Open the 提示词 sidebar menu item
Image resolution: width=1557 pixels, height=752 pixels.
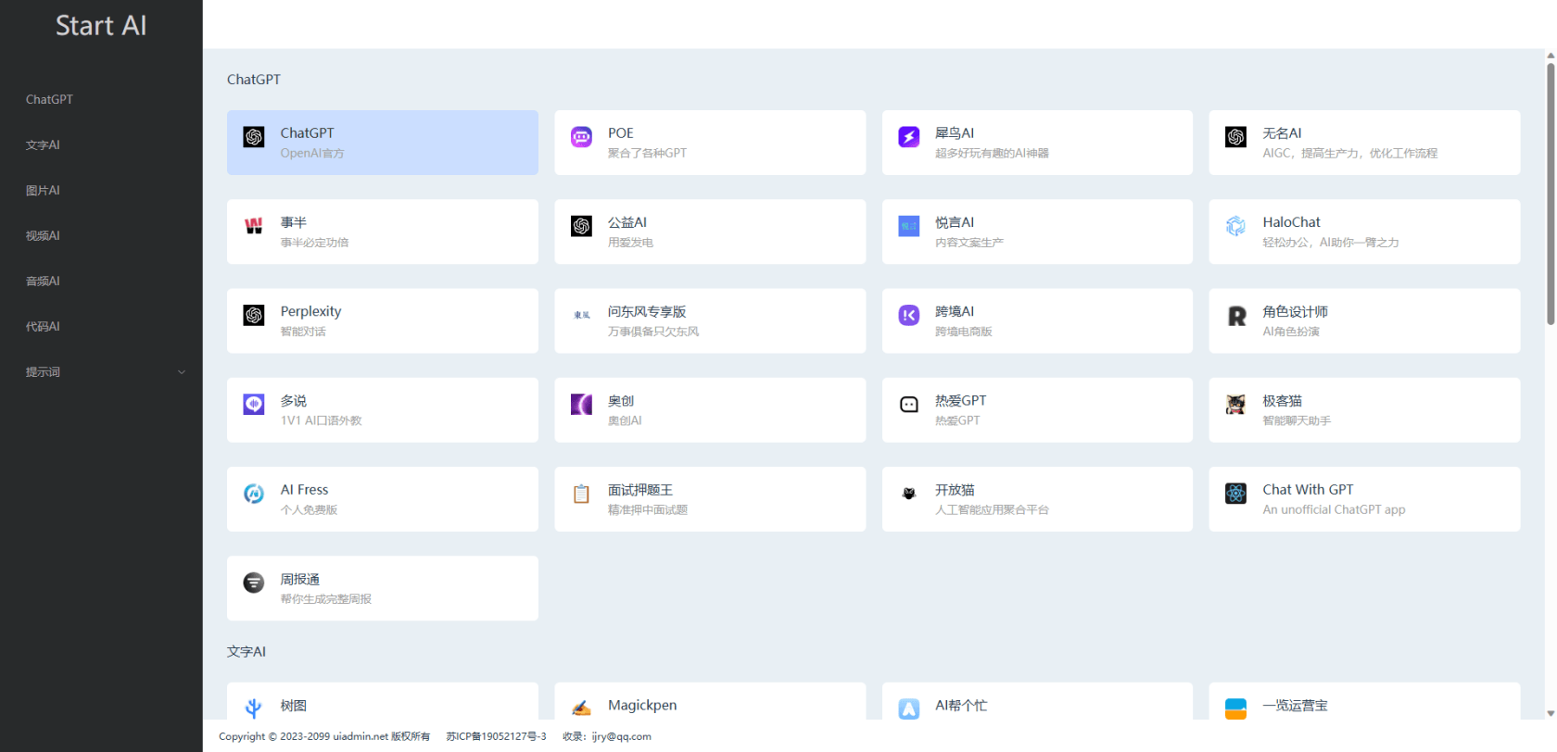pyautogui.click(x=101, y=371)
